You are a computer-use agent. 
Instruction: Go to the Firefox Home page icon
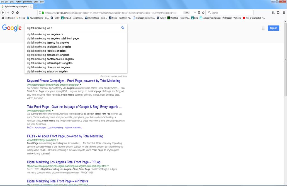tap(17, 13)
